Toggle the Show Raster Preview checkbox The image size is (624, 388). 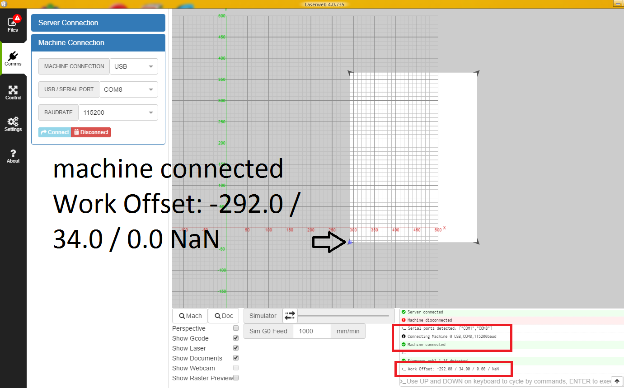tap(235, 378)
